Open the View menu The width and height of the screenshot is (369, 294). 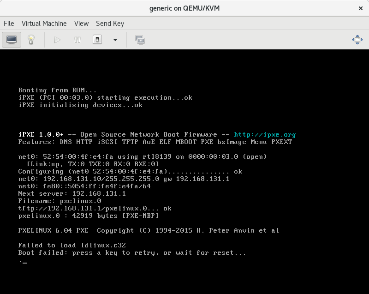pyautogui.click(x=82, y=24)
